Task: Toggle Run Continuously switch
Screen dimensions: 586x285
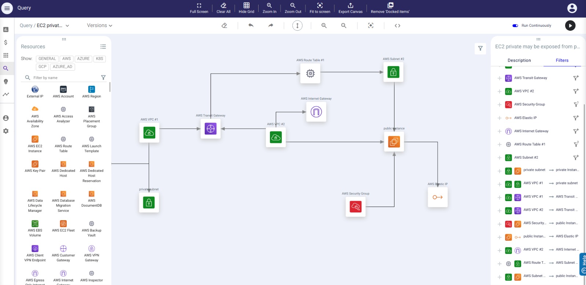Action: click(515, 26)
